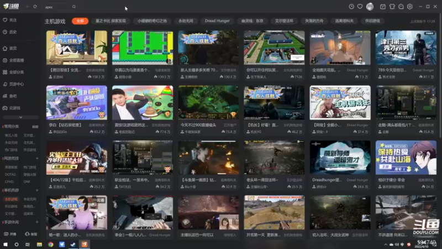Click the search magnifier icon
The width and height of the screenshot is (442, 249).
(74, 7)
